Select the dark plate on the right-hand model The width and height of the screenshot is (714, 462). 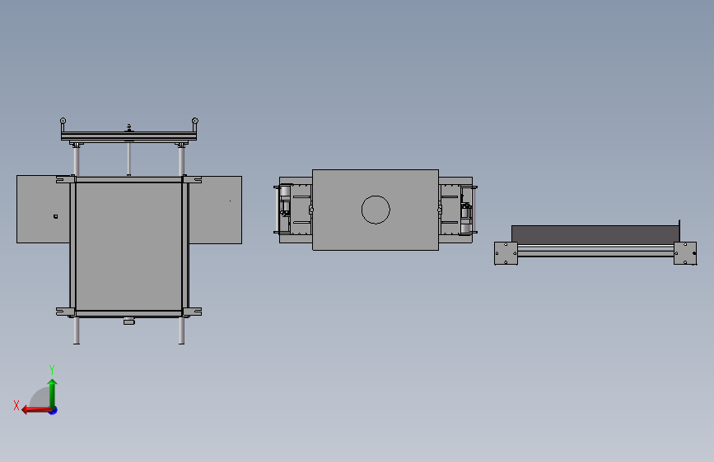point(595,234)
